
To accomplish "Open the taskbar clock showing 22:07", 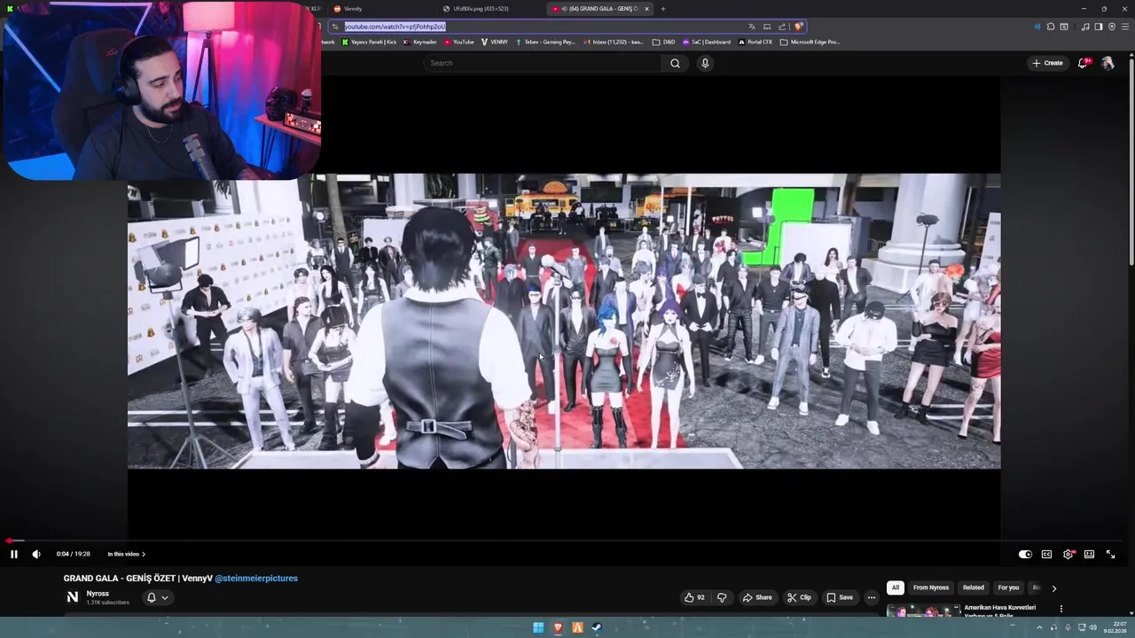I will 1114,627.
